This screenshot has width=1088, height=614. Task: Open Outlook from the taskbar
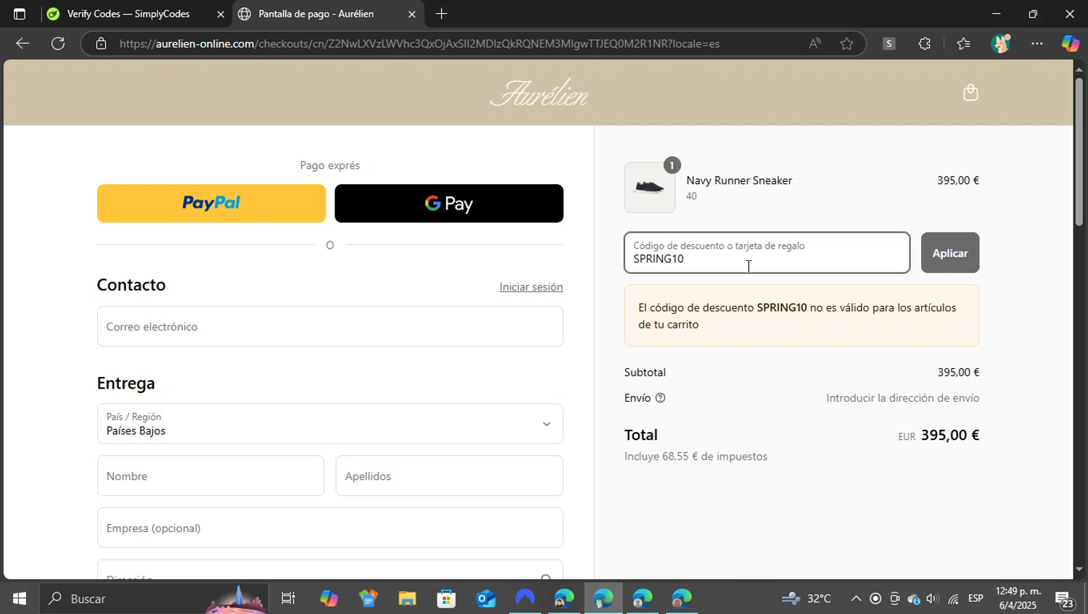[485, 599]
